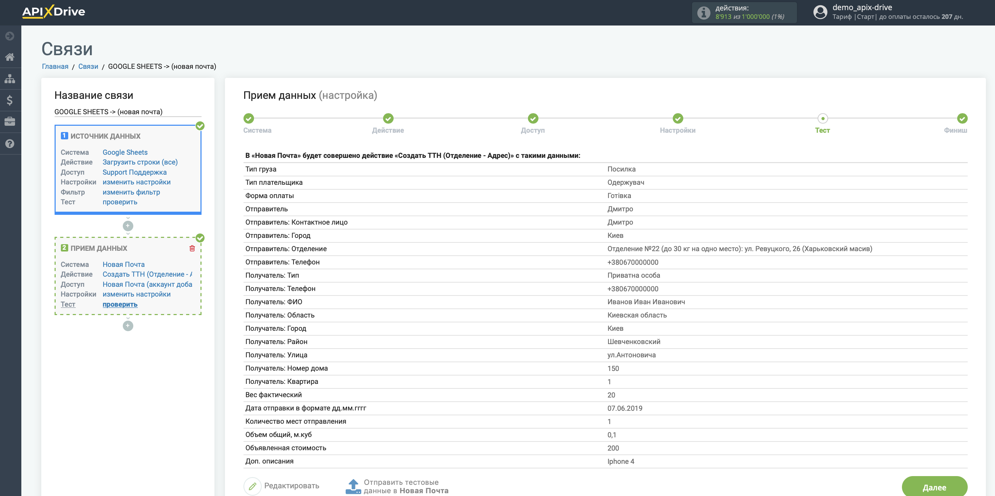The width and height of the screenshot is (995, 496).
Task: Open the briefcase icon in sidebar
Action: tap(10, 122)
